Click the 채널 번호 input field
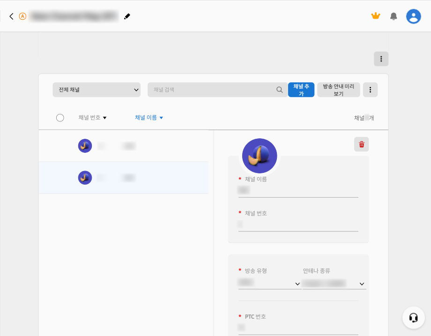The height and width of the screenshot is (336, 431). click(298, 224)
